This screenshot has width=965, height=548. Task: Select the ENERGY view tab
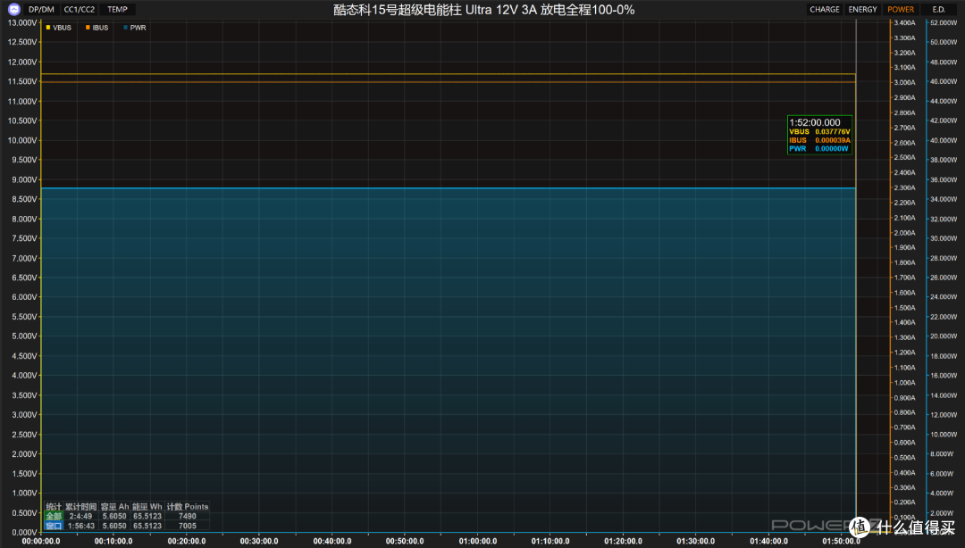coord(862,9)
